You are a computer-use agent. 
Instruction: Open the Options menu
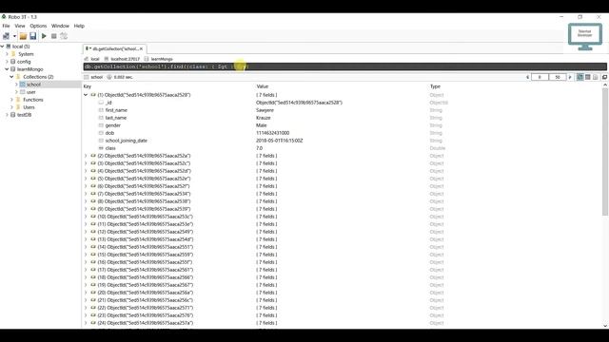38,26
